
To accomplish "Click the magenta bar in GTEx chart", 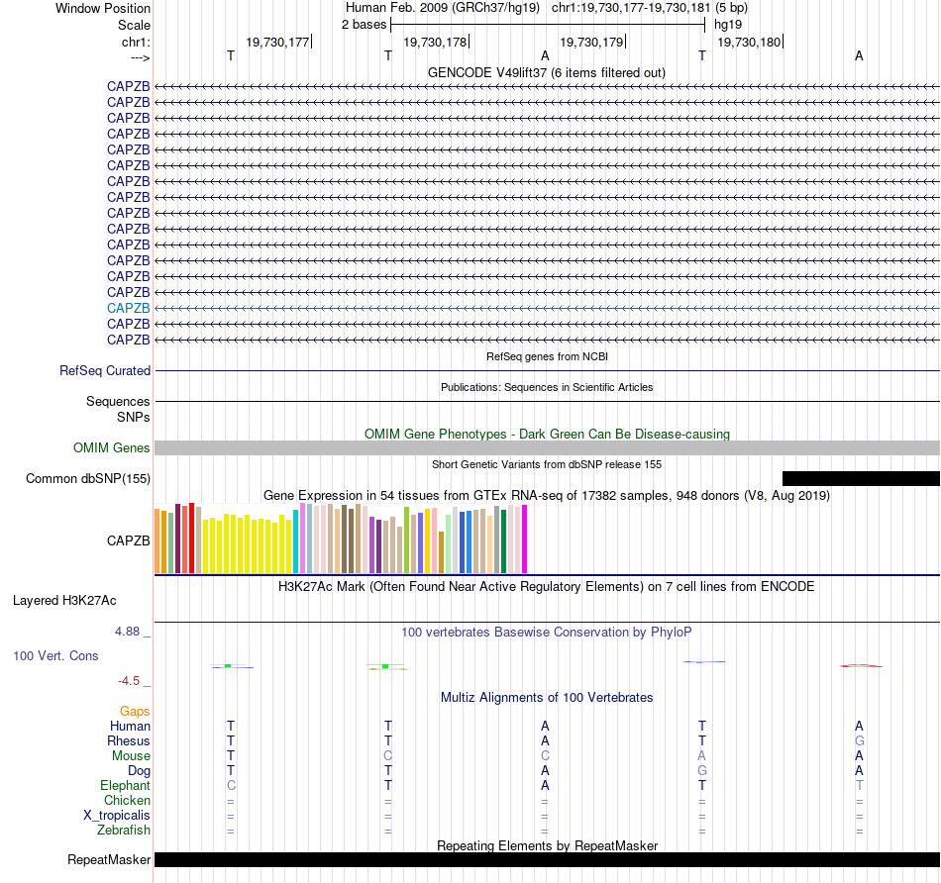I will 525,540.
